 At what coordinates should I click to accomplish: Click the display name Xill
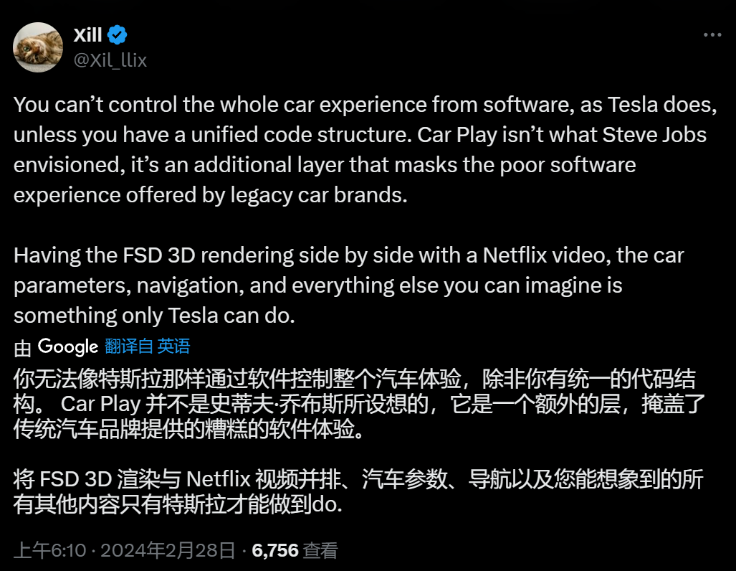click(87, 34)
